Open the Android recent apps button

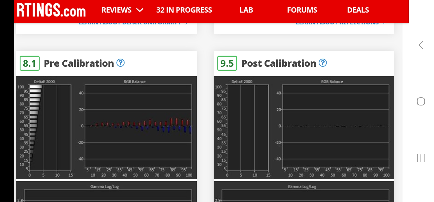tap(421, 158)
